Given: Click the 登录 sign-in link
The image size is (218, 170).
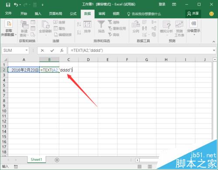Looking at the screenshot, I should 162,4.
